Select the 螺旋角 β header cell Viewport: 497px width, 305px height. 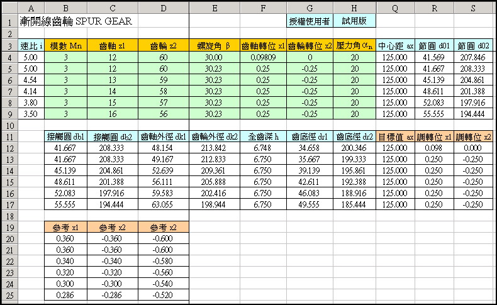pos(215,46)
